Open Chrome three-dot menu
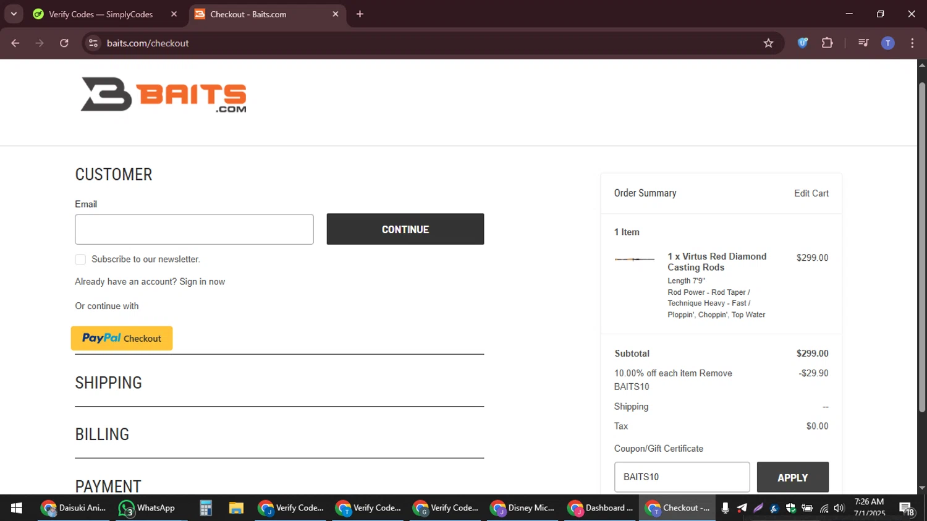Image resolution: width=927 pixels, height=521 pixels. pos(912,43)
